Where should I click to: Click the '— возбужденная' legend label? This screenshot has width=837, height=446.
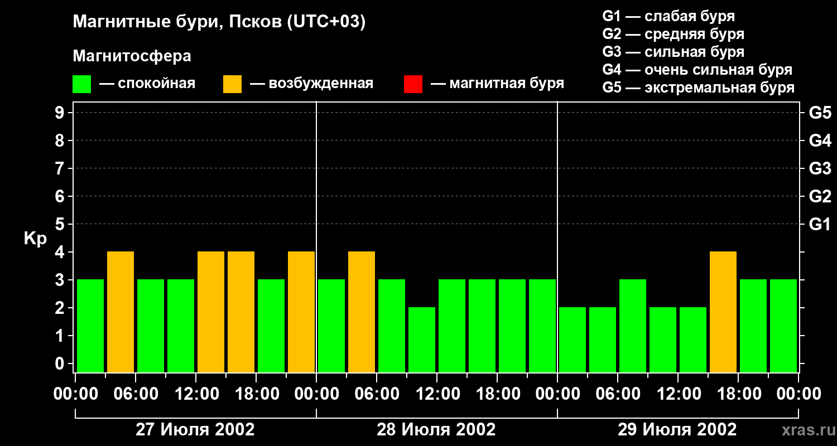pyautogui.click(x=311, y=84)
